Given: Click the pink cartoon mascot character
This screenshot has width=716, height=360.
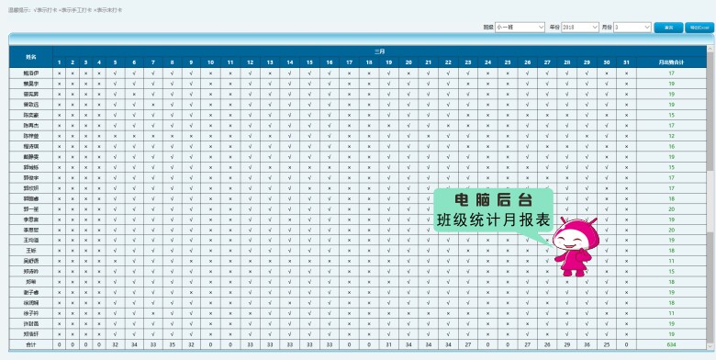Looking at the screenshot, I should (x=576, y=247).
